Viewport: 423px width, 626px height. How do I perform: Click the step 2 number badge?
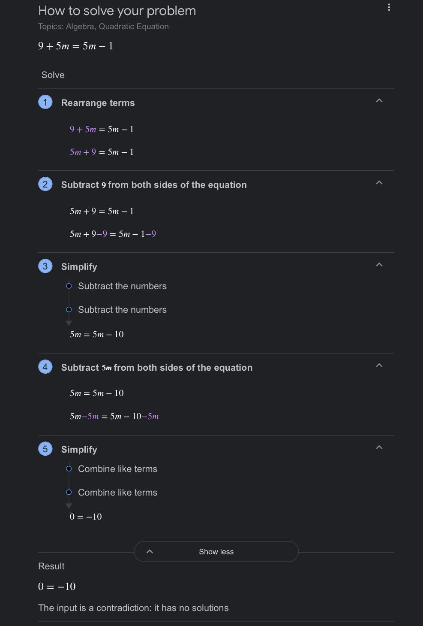point(45,184)
